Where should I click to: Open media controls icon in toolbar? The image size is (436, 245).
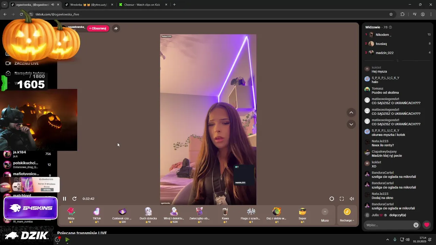coord(415,14)
